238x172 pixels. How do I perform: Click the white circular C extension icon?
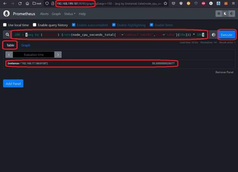pos(211,3)
